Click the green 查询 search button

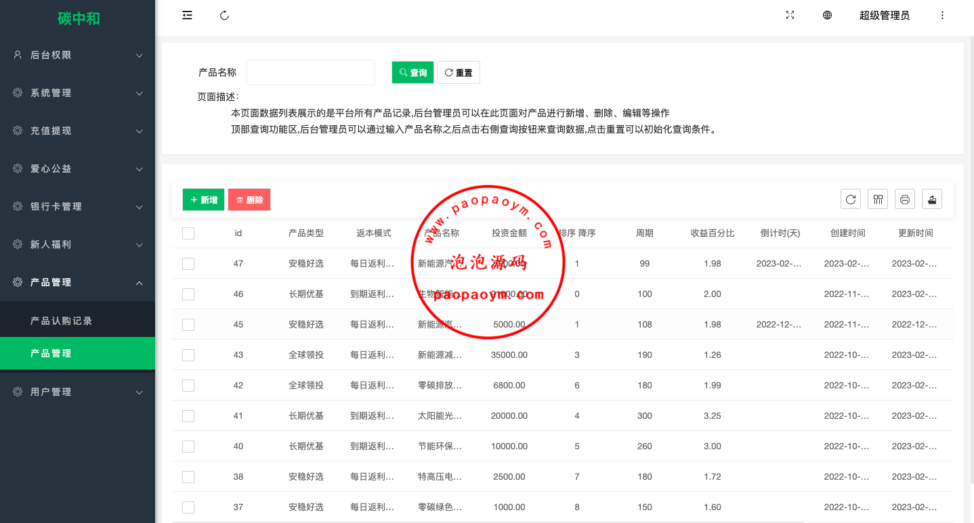412,72
